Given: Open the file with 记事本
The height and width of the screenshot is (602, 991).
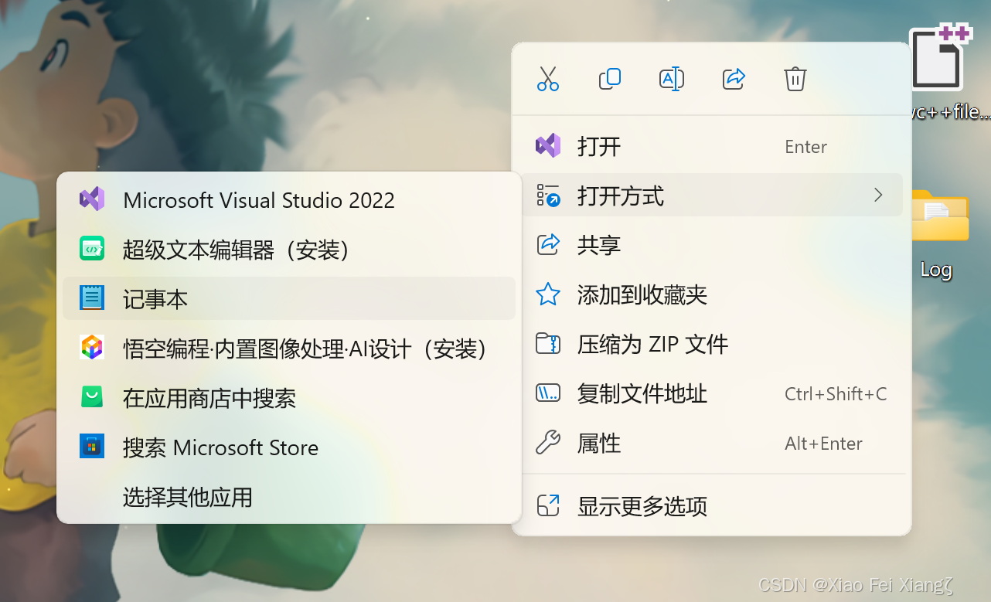Looking at the screenshot, I should click(x=289, y=298).
